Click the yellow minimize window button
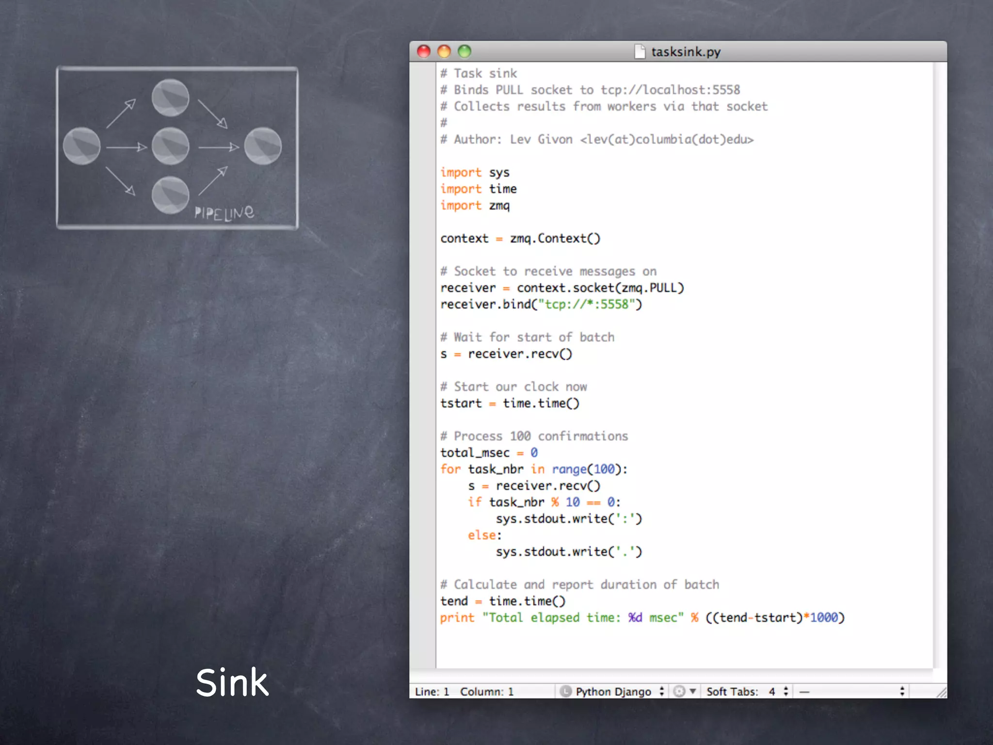 pos(444,51)
